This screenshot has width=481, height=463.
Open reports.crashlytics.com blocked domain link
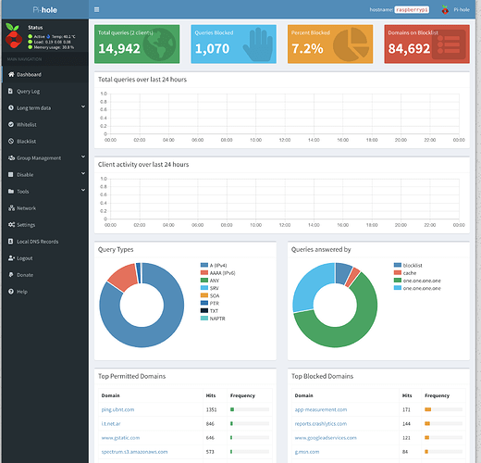tap(321, 423)
